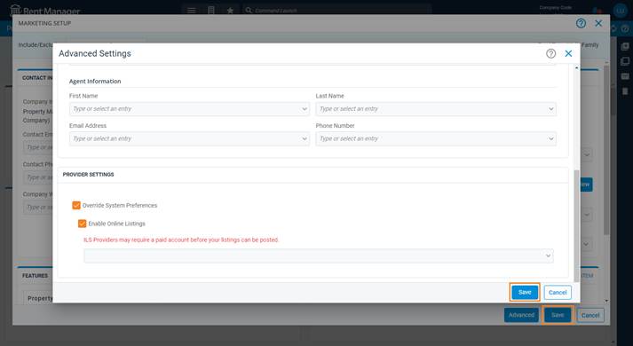Click the Advanced Settings title text
This screenshot has height=346, width=633.
[95, 53]
